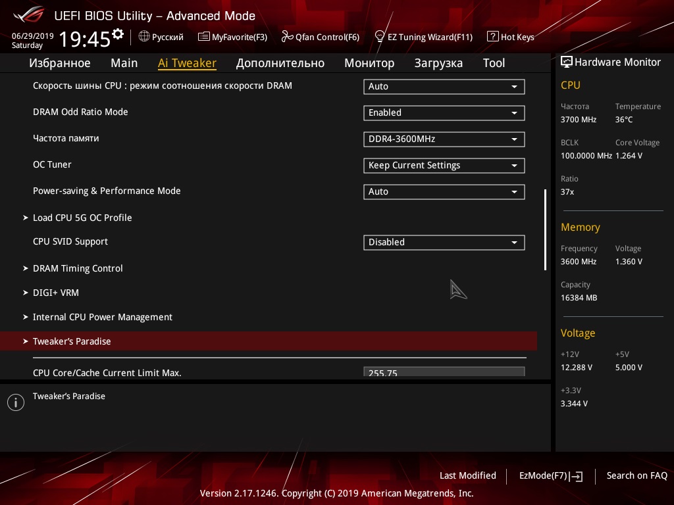Open the Скорость шины CPU DRAM ratio dropdown
The width and height of the screenshot is (674, 505).
[444, 86]
